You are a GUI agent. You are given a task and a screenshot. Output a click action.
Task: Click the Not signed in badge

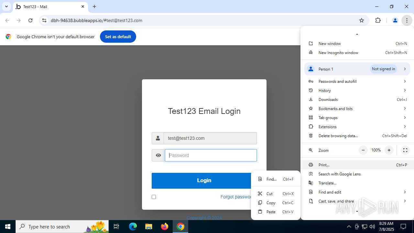click(x=383, y=69)
